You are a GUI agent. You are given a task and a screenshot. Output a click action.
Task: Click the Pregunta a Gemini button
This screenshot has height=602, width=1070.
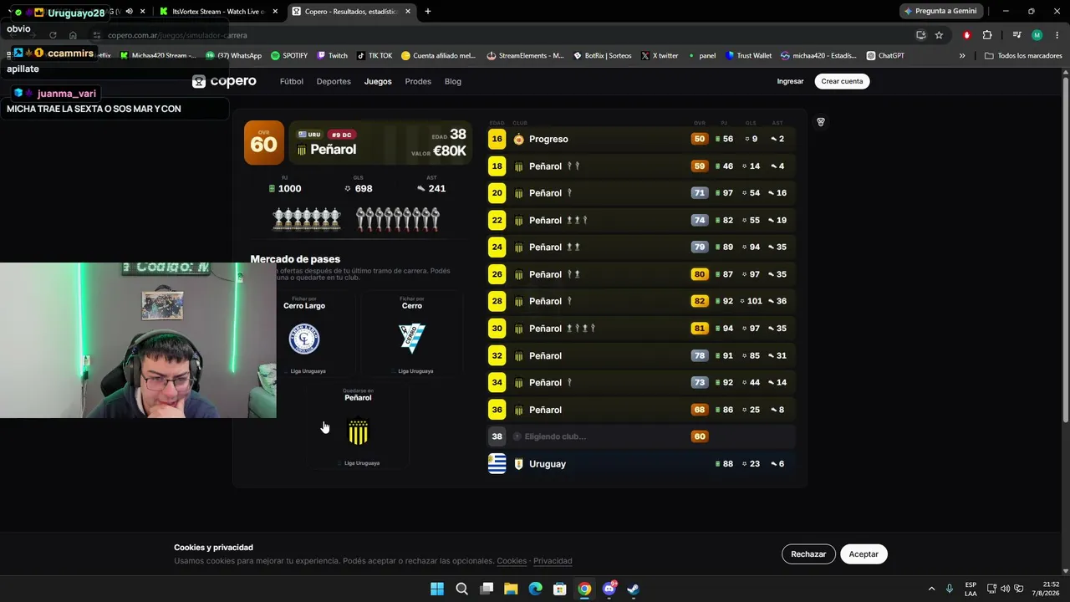coord(940,12)
